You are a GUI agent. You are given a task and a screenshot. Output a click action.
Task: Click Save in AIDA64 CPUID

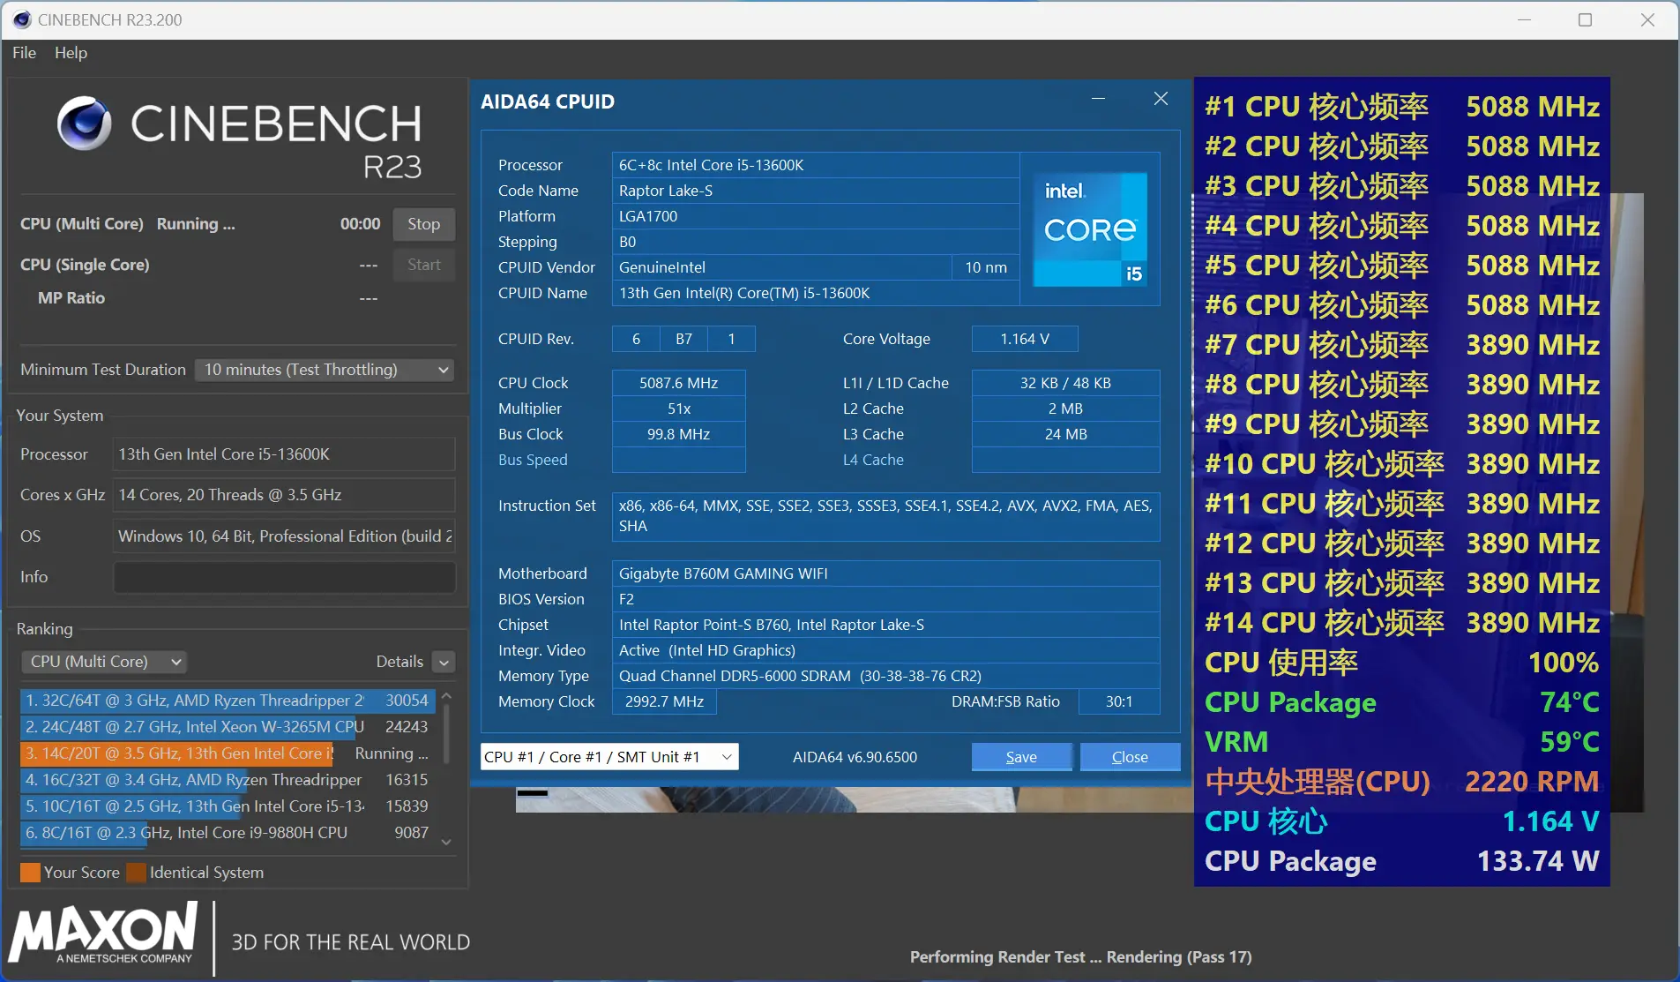tap(1021, 757)
